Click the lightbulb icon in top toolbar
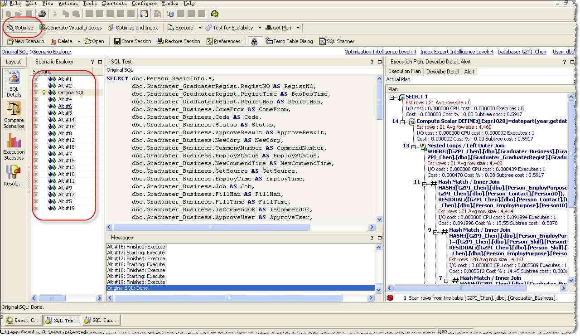580x336 pixels. (144, 14)
